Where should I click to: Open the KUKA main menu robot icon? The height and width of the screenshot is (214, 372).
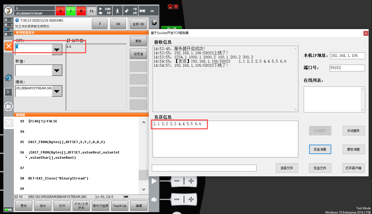8,10
